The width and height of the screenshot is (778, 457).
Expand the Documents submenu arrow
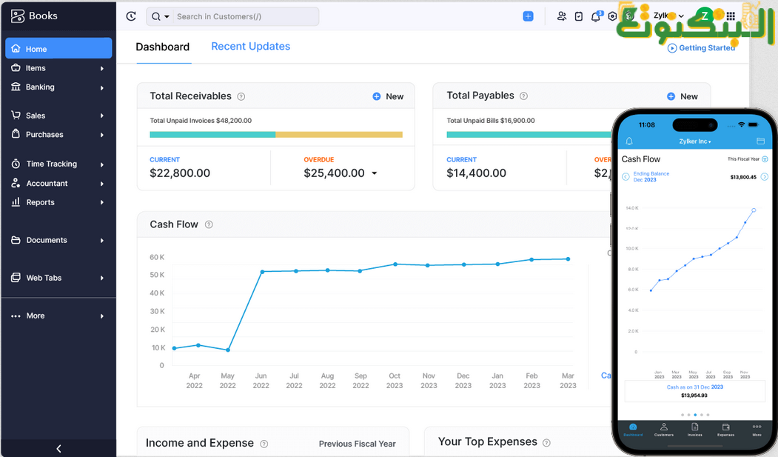click(x=101, y=241)
